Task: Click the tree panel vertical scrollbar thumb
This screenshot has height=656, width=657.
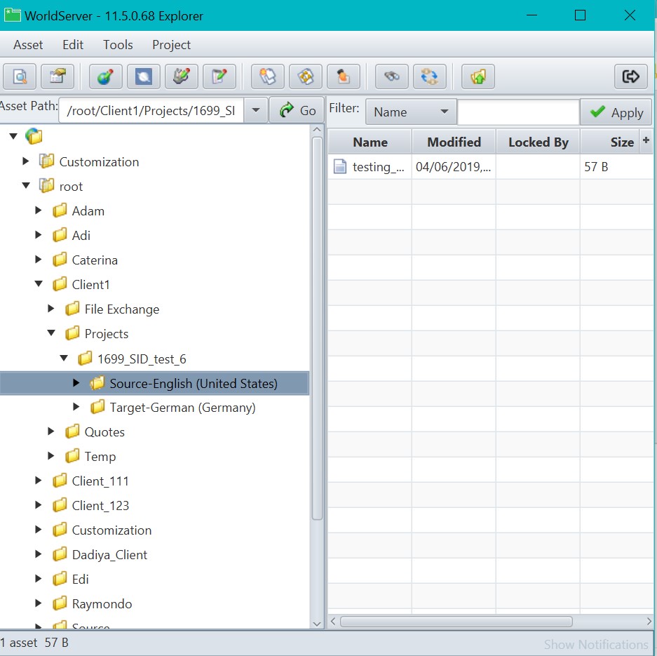Action: pyautogui.click(x=317, y=328)
